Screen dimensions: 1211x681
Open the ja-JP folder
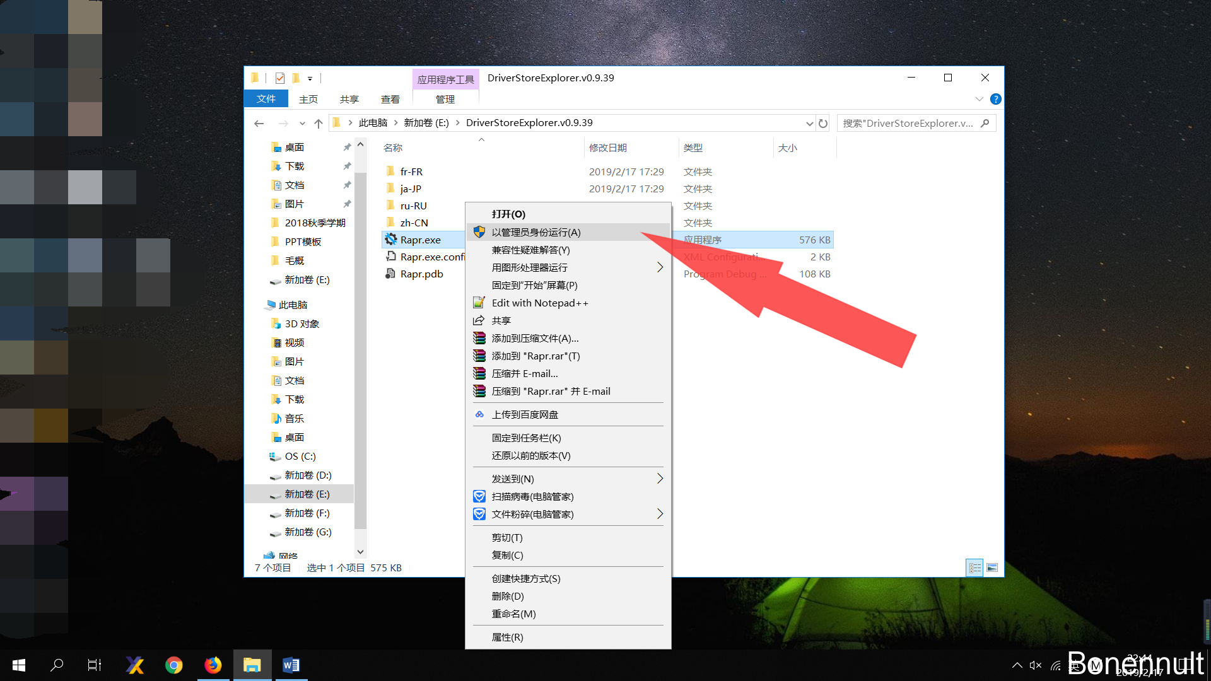(411, 189)
